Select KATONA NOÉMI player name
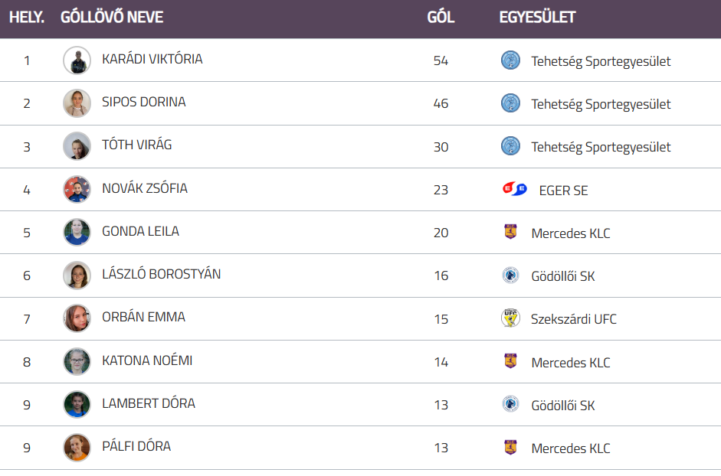 pos(147,360)
